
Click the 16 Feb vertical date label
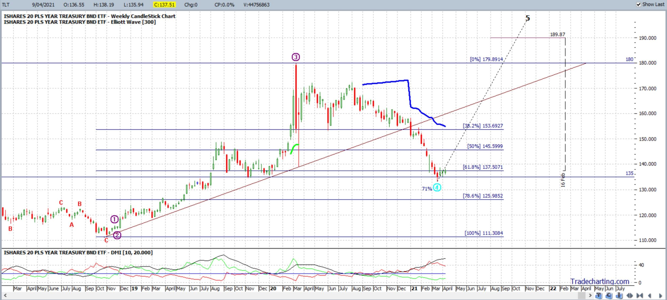tap(563, 180)
